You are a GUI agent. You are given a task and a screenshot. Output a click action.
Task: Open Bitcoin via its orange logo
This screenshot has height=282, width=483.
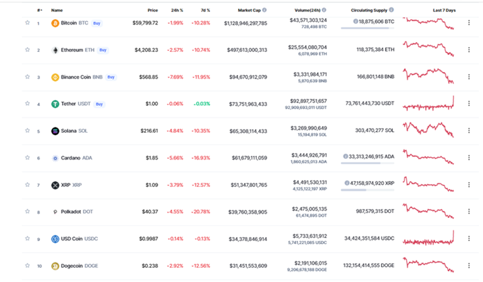click(55, 23)
